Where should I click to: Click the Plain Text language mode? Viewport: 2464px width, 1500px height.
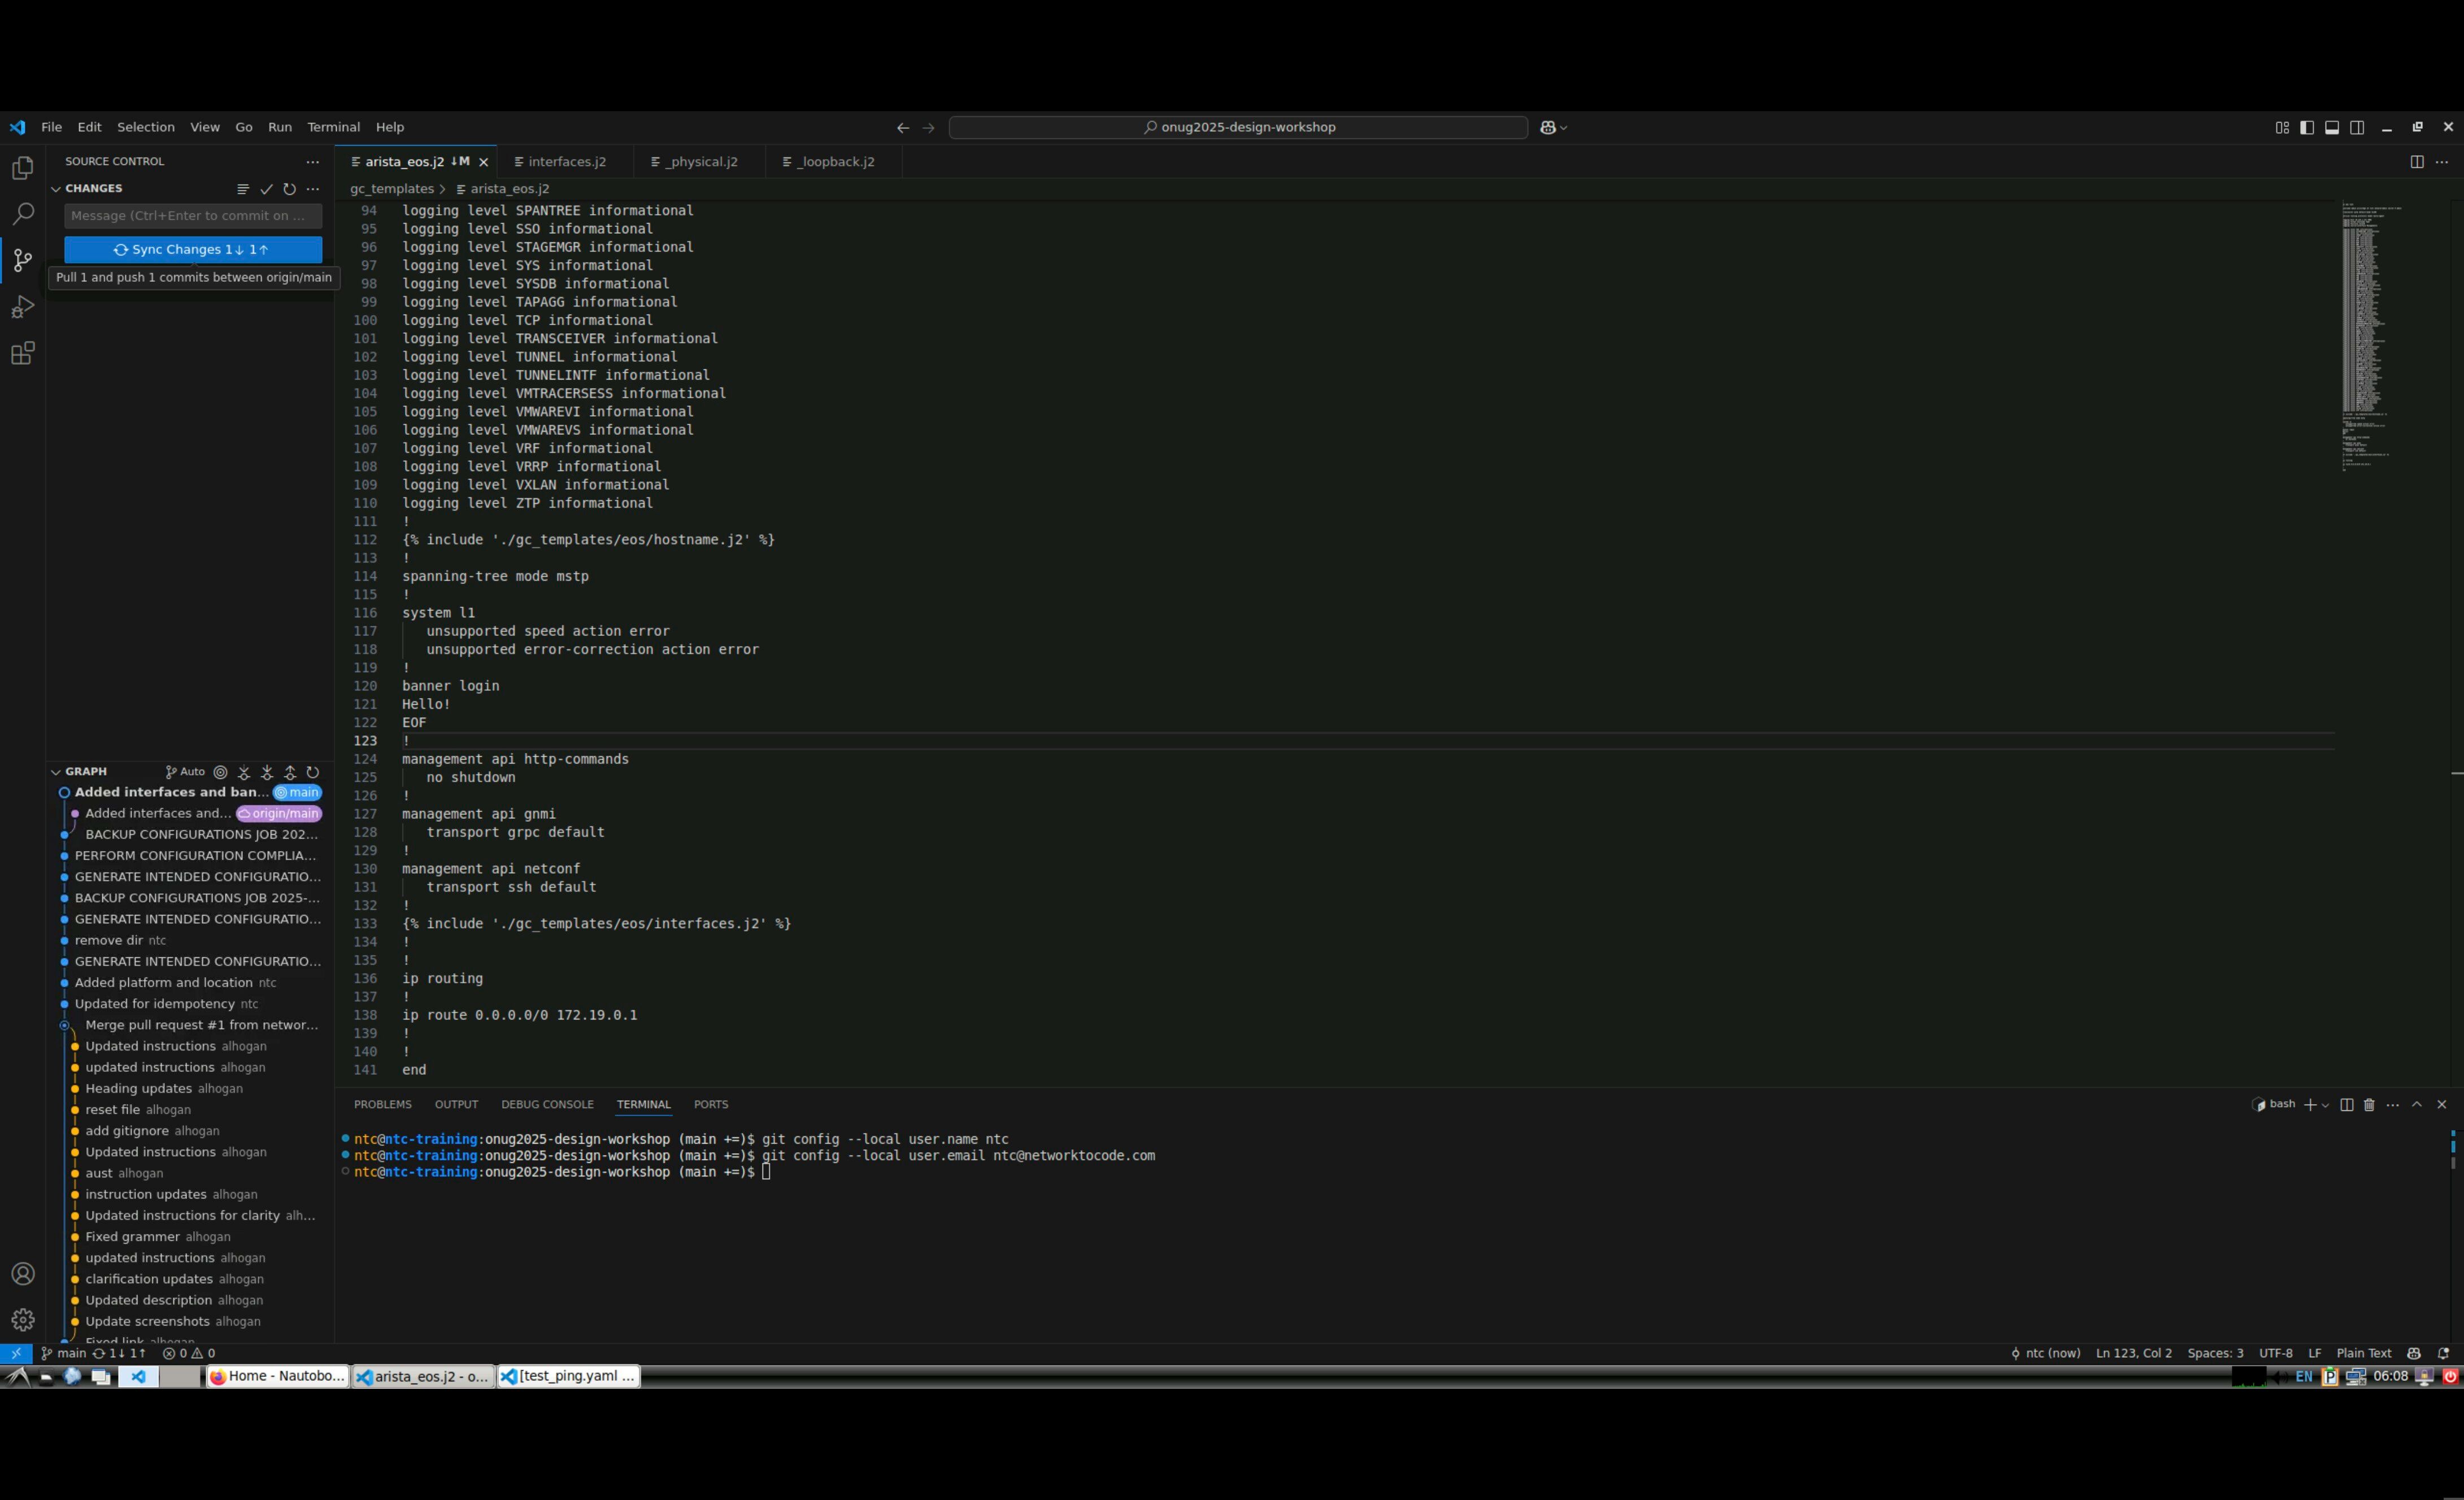(x=2363, y=1353)
